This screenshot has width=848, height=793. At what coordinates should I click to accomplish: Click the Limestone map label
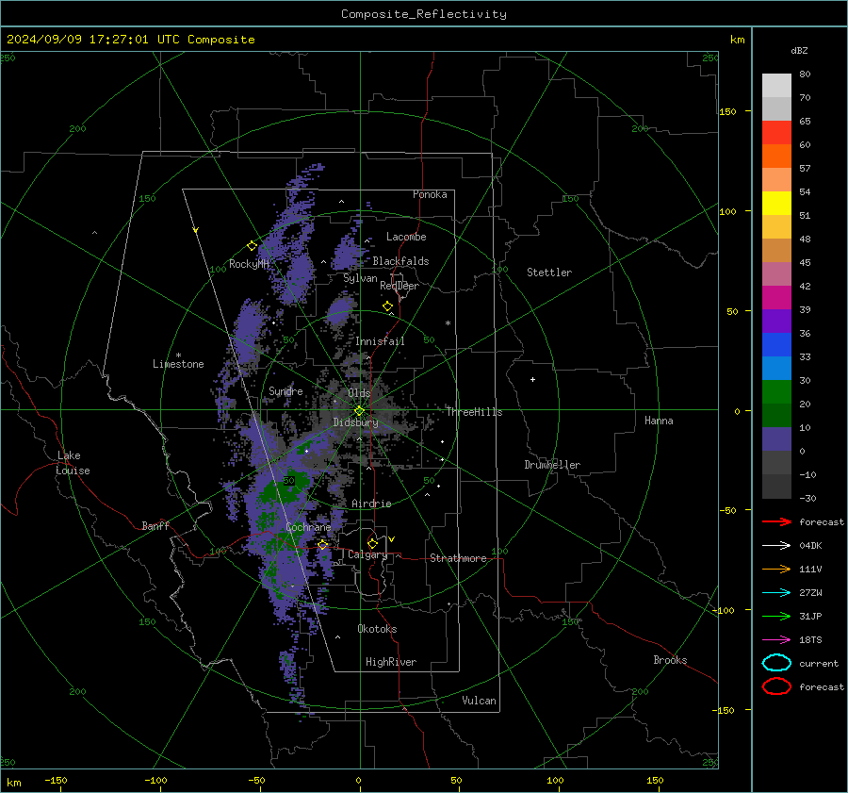click(178, 364)
